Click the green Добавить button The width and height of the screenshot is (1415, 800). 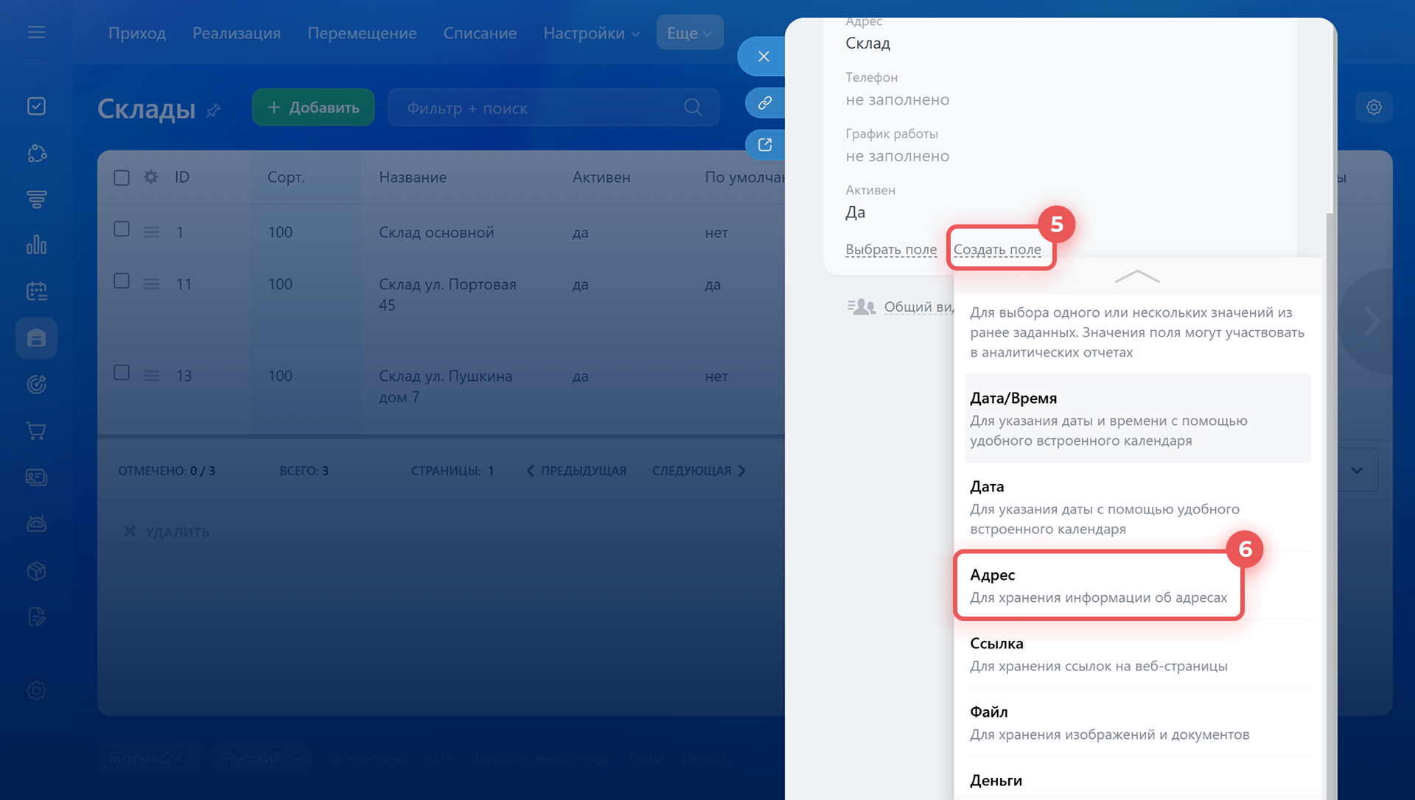[313, 108]
